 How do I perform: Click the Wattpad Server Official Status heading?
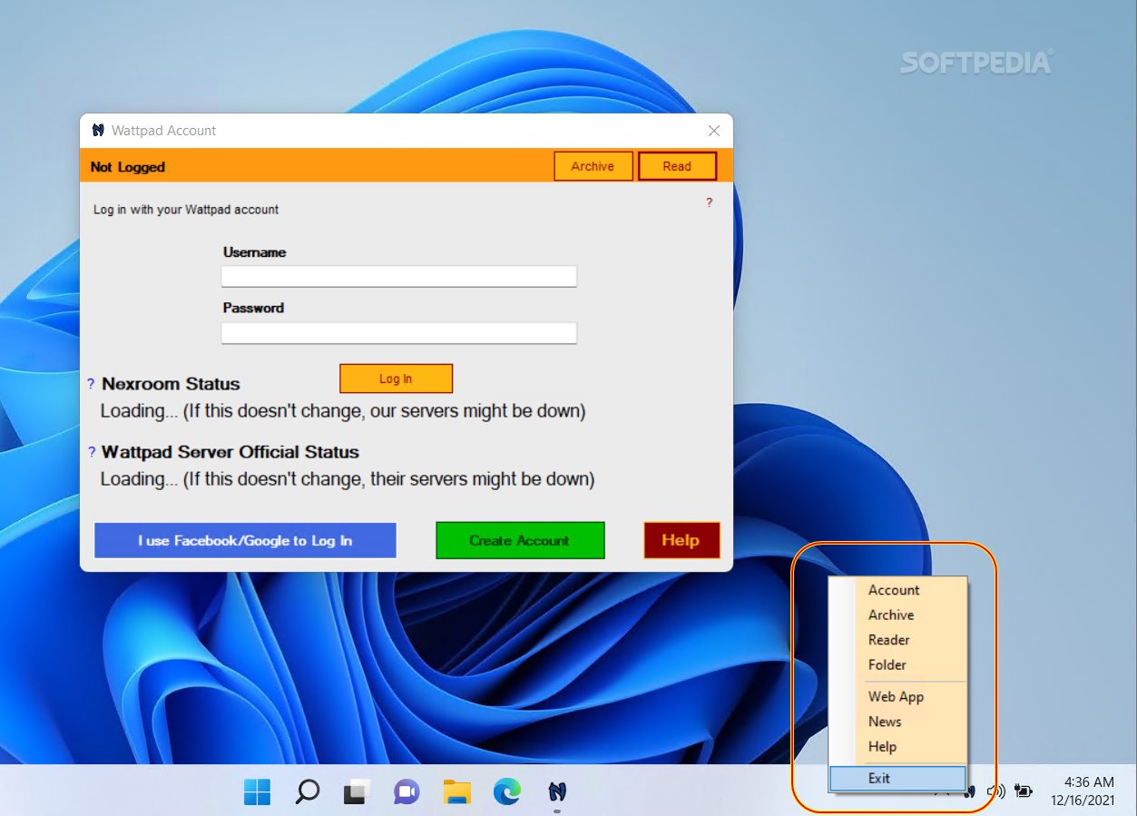coord(230,452)
